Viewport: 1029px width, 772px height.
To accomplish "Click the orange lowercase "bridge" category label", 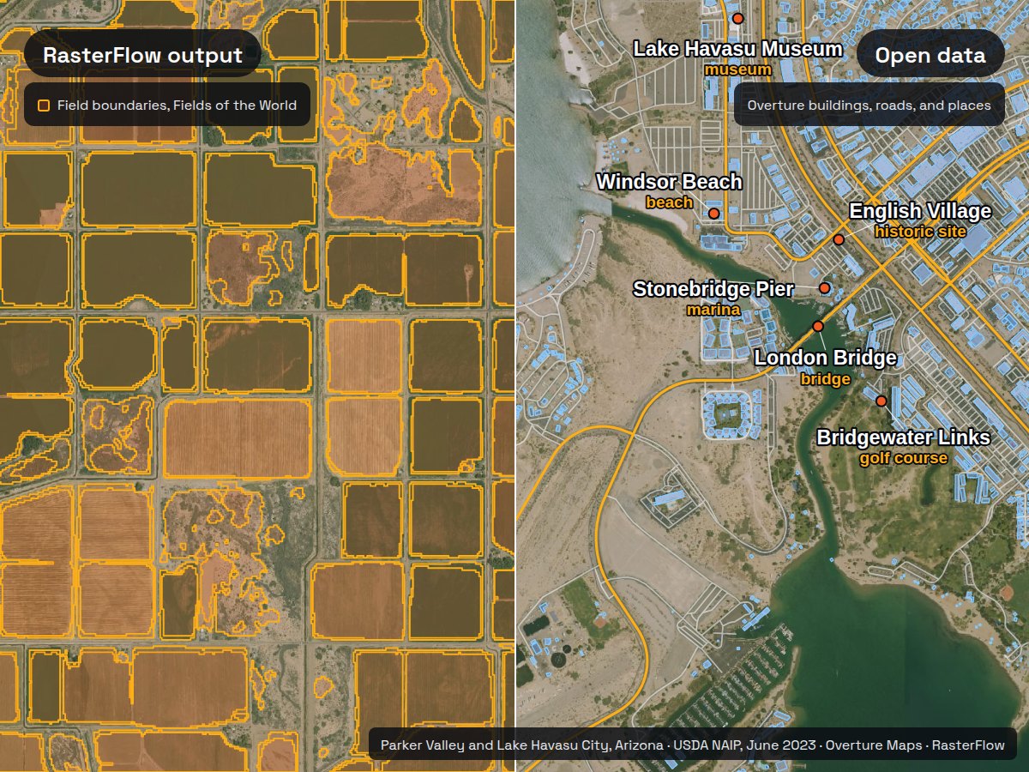I will 826,378.
